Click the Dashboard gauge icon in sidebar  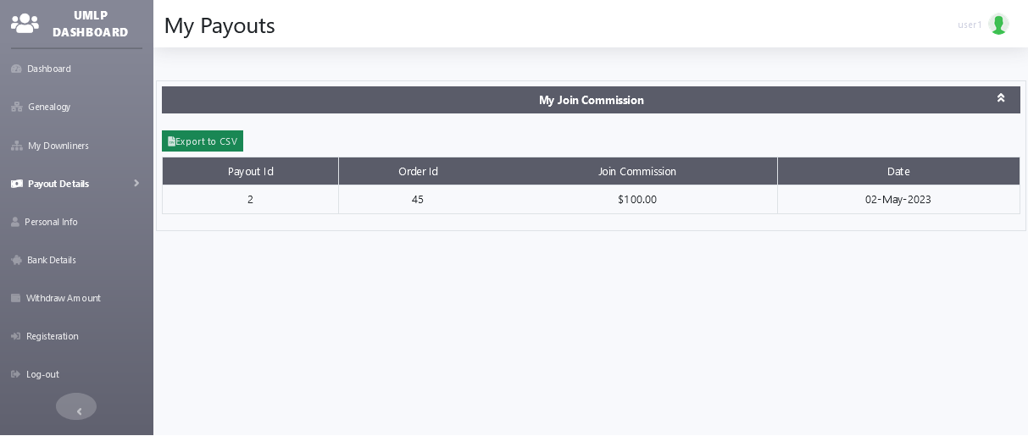(16, 69)
